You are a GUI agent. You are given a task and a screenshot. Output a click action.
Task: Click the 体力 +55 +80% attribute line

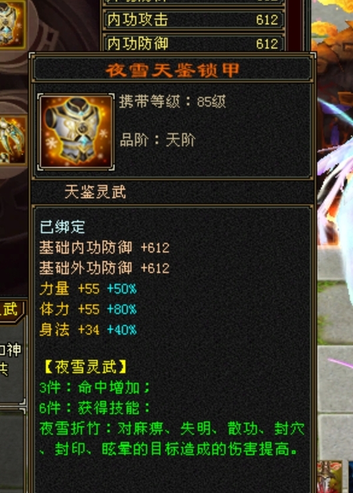point(88,309)
